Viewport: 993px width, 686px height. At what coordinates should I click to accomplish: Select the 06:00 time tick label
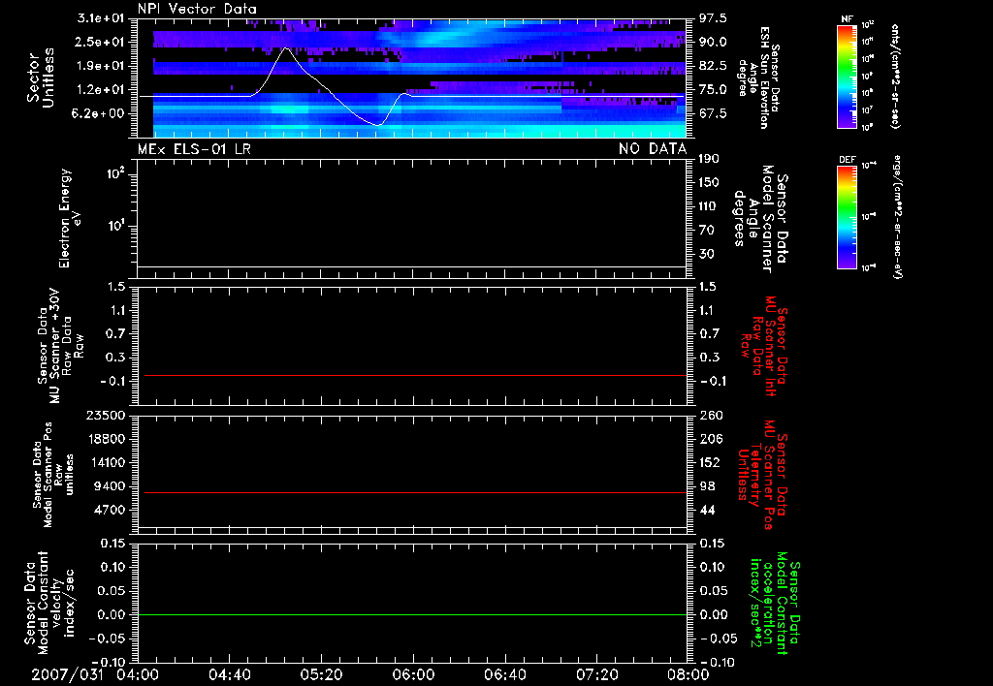[413, 674]
